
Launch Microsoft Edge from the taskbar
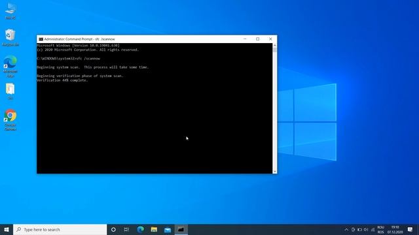pos(140,229)
